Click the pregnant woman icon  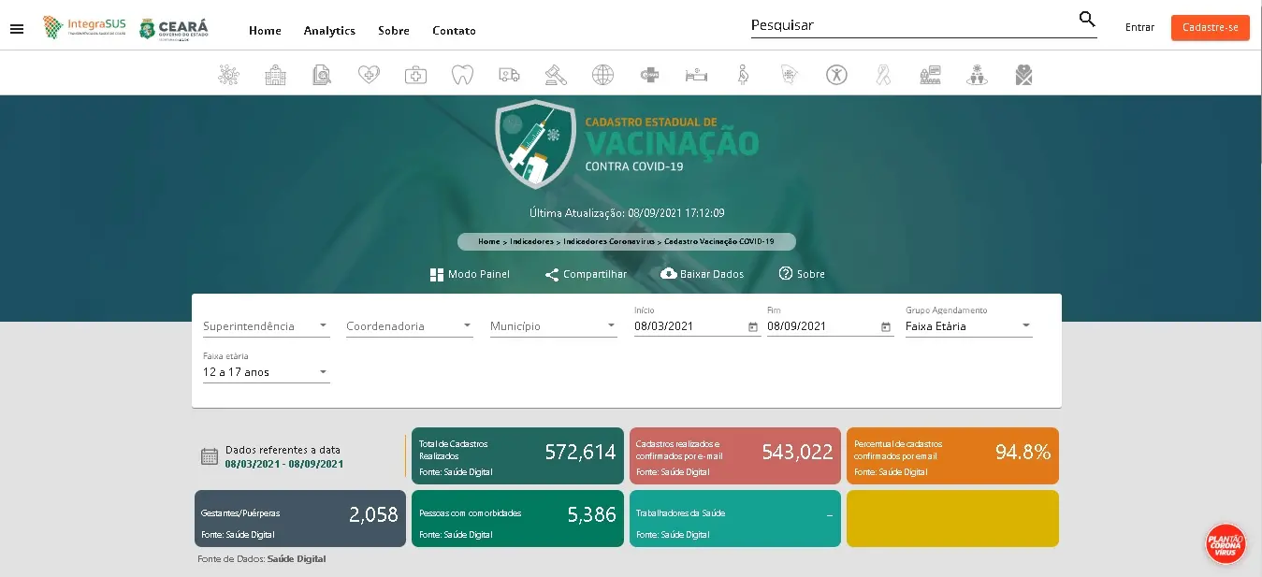tap(743, 75)
